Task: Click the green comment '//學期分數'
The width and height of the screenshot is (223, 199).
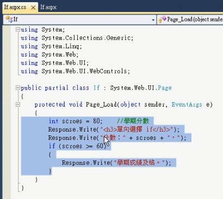Action: coord(133,121)
